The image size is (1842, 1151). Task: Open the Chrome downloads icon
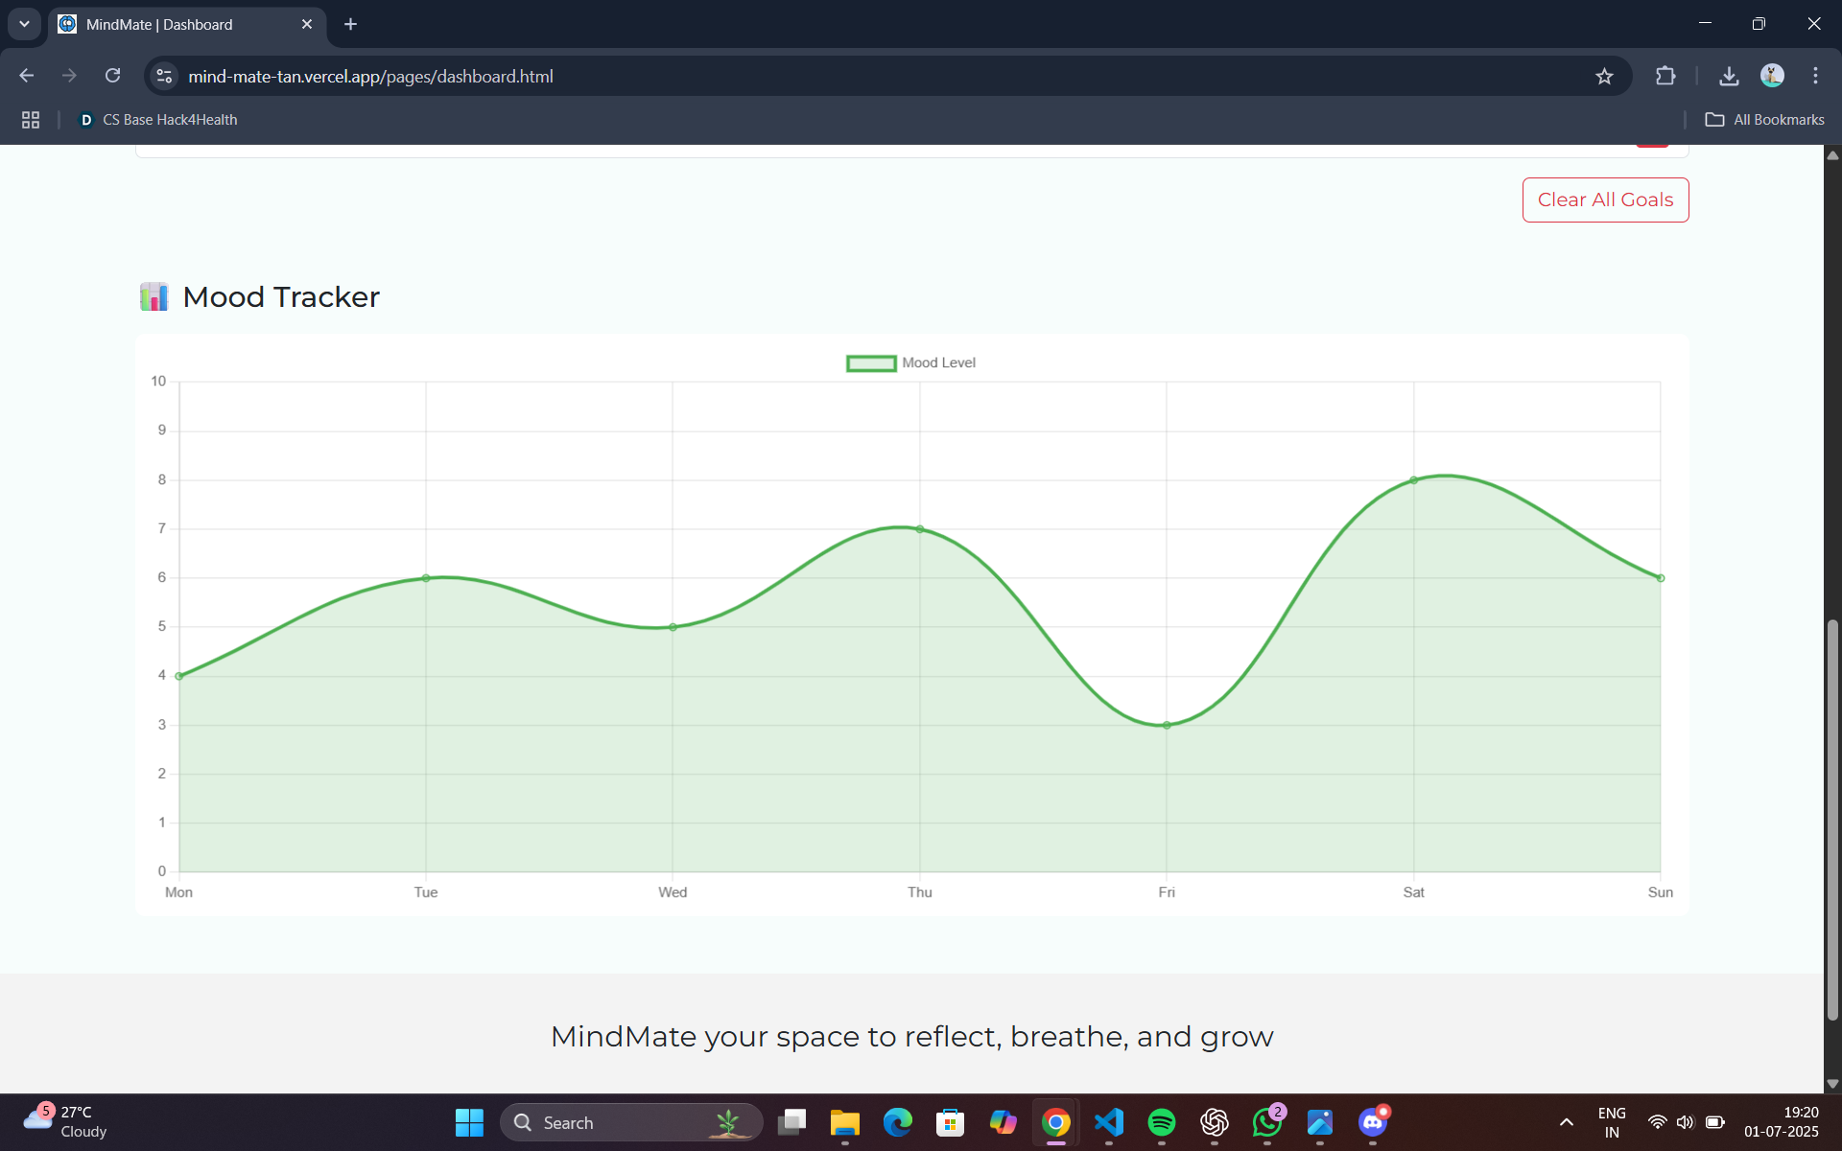point(1729,77)
